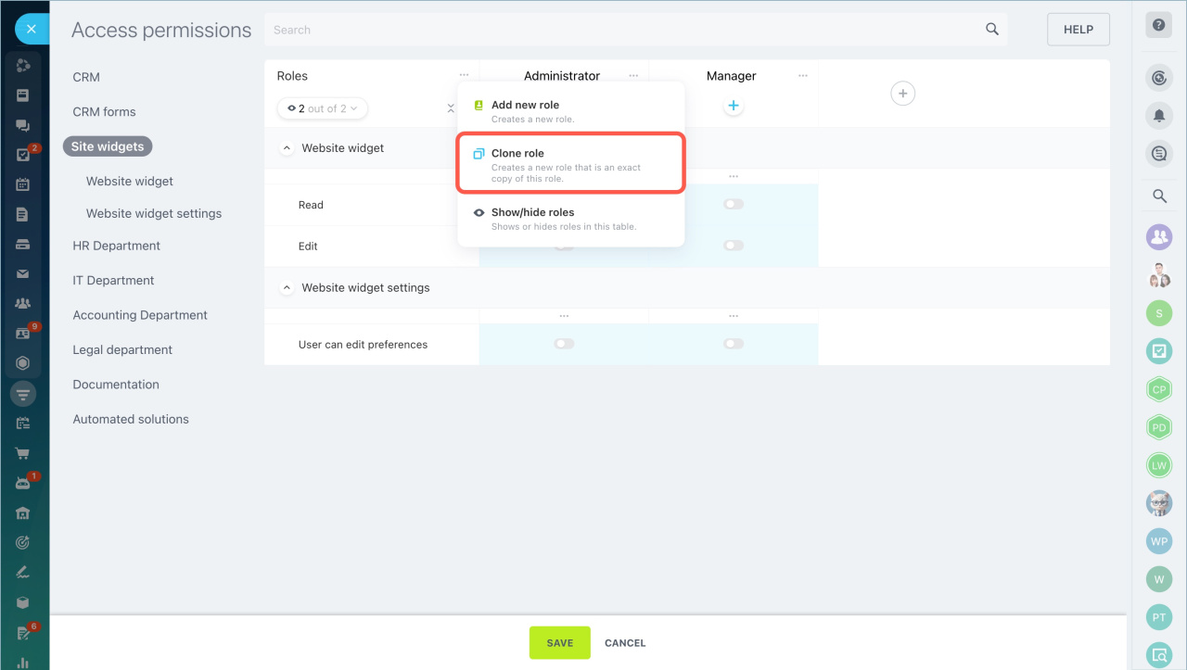Click the round plus icon to add role column
1187x670 pixels.
pyautogui.click(x=902, y=93)
